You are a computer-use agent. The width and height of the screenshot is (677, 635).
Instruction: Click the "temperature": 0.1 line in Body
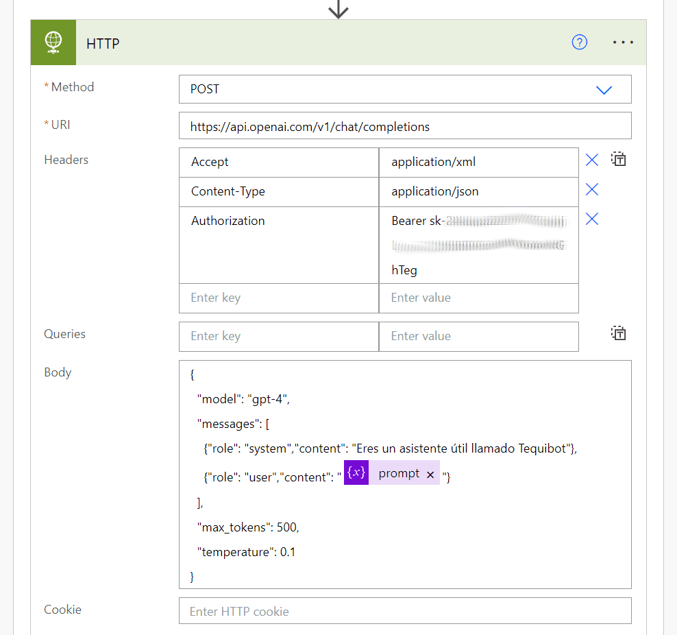[246, 552]
